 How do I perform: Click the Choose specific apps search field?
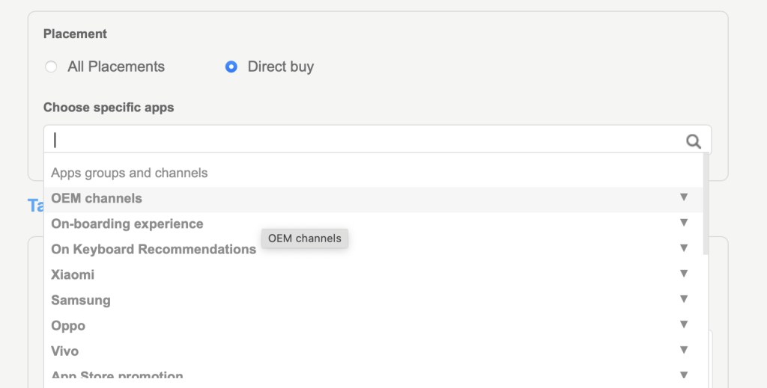pos(367,140)
